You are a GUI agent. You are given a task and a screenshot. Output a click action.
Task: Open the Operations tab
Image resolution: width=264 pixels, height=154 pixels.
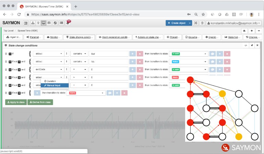[x=212, y=37]
